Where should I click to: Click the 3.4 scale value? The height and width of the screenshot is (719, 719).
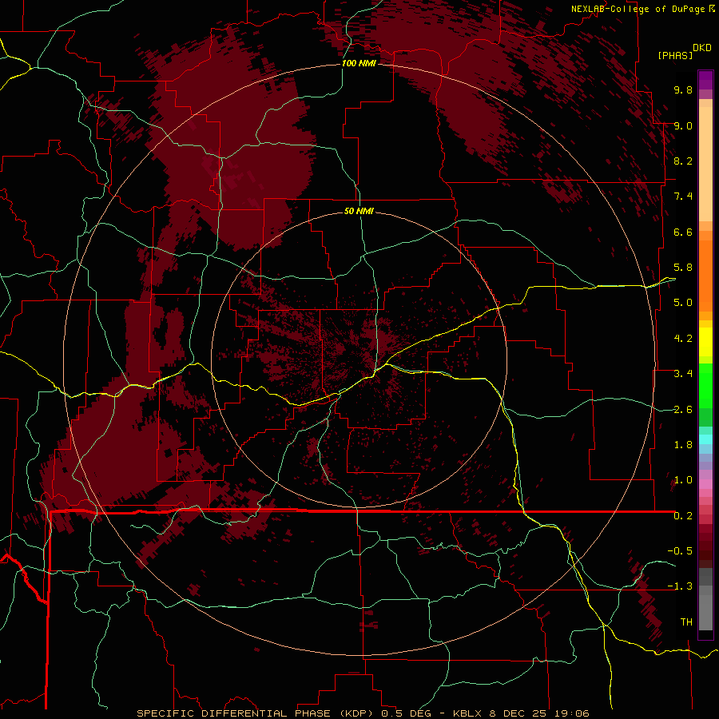[x=683, y=374]
